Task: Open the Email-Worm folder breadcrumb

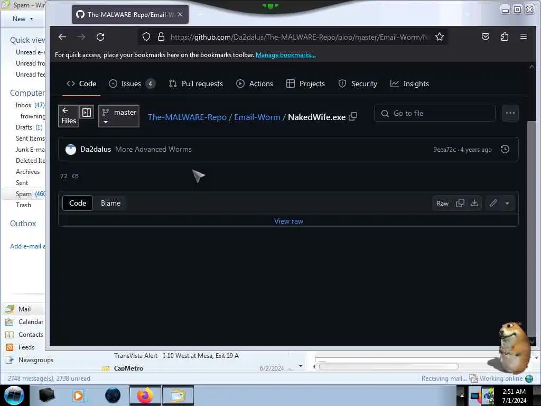Action: coord(257,117)
